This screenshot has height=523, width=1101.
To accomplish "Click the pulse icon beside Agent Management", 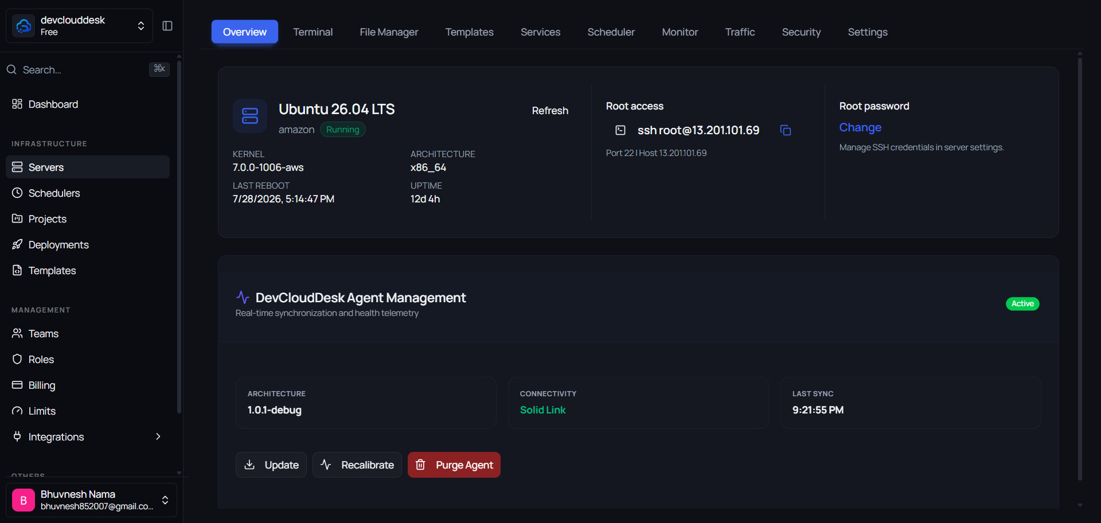I will coord(243,297).
